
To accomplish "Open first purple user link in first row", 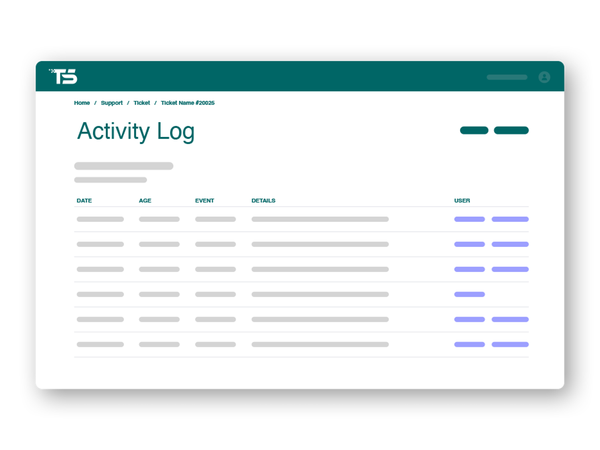I will [x=469, y=219].
